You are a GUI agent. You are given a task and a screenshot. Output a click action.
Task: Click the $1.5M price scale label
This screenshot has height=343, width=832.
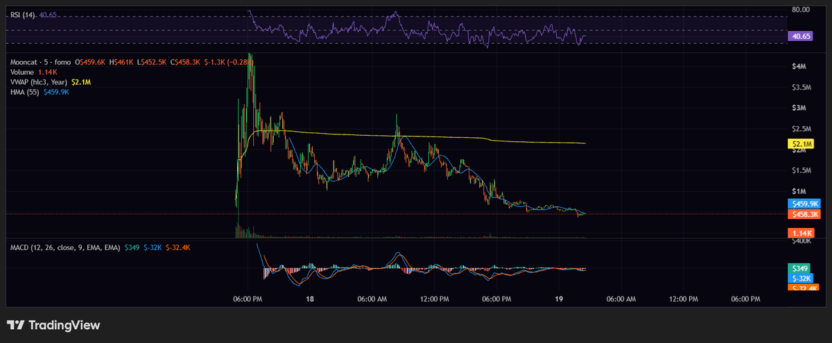coord(801,170)
